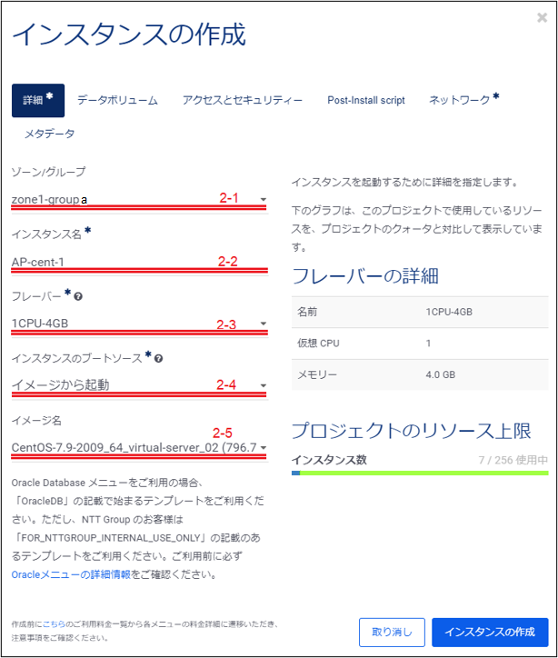Screen dimensions: 558x658
Task: Follow the こちら pricing link
Action: pos(55,624)
